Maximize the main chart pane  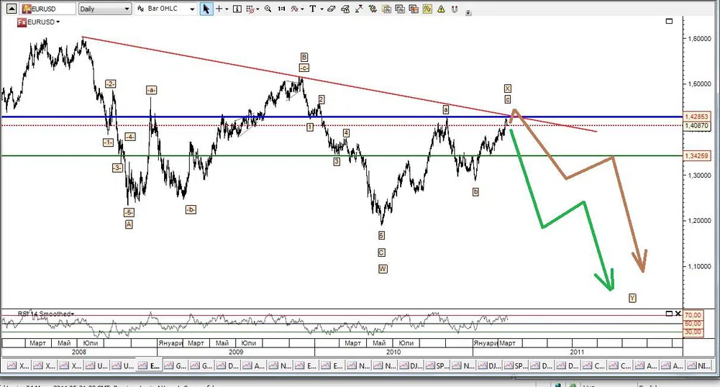pos(669,21)
